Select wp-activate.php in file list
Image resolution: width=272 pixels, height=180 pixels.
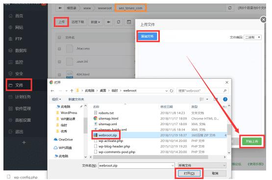pos(111,141)
